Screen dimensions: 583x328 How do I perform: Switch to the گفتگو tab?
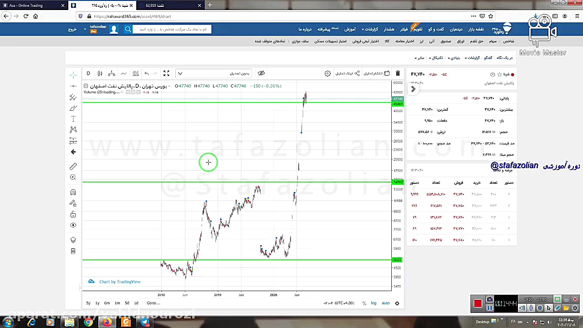click(x=488, y=58)
